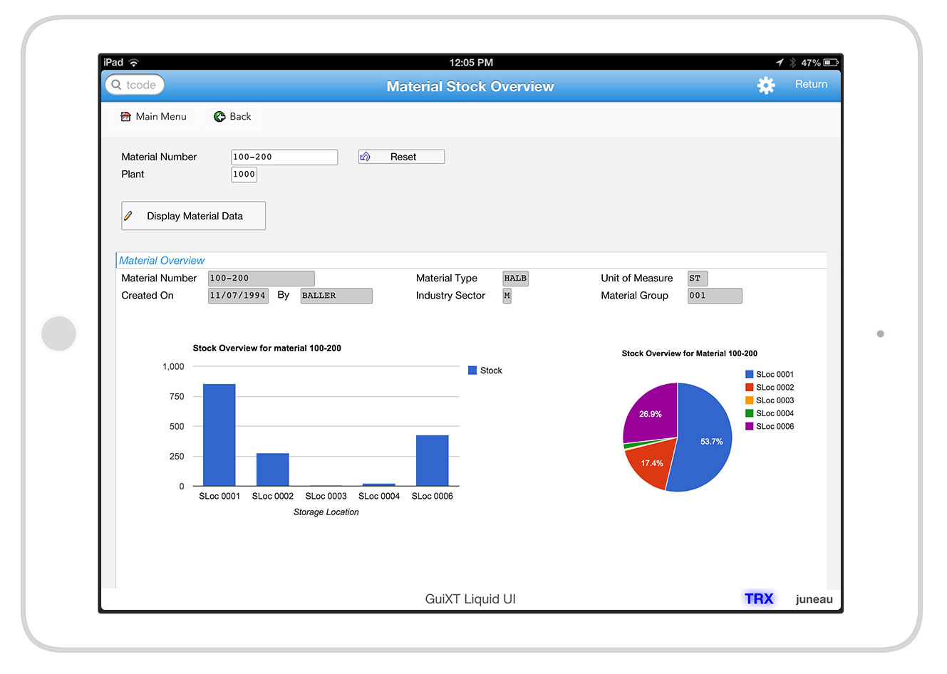Viewport: 947px width, 674px height.
Task: Click the pencil icon on Display Material Data
Action: [128, 216]
